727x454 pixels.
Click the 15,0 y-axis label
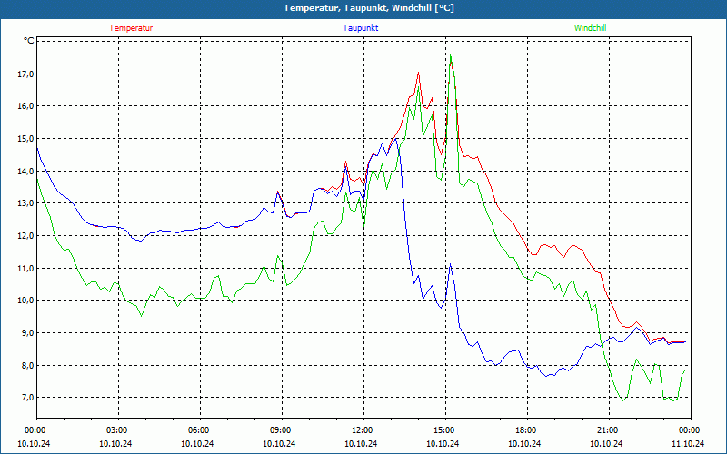coord(25,139)
